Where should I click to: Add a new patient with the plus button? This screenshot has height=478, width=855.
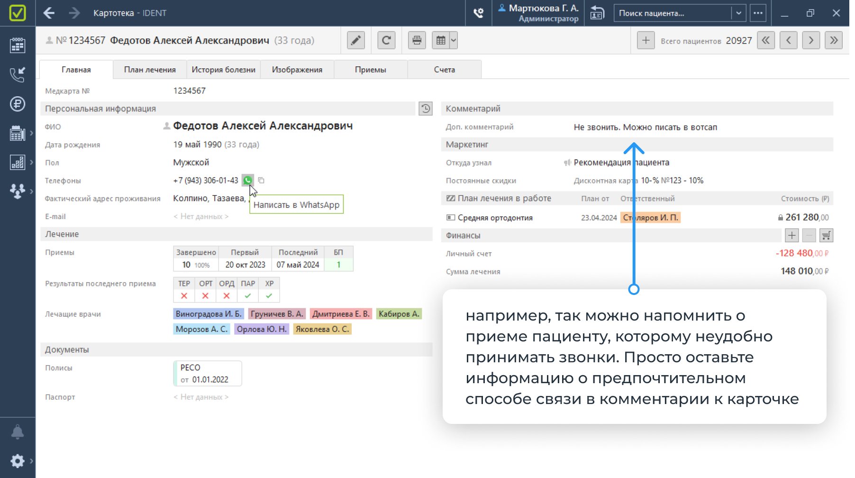click(x=646, y=40)
